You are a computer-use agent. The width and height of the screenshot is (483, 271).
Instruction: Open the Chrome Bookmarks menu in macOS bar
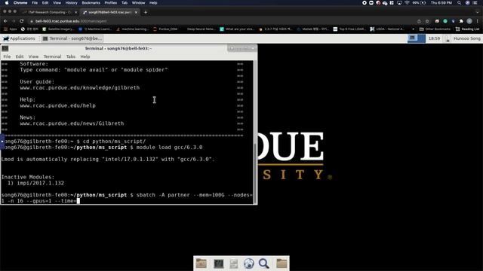[x=91, y=3]
